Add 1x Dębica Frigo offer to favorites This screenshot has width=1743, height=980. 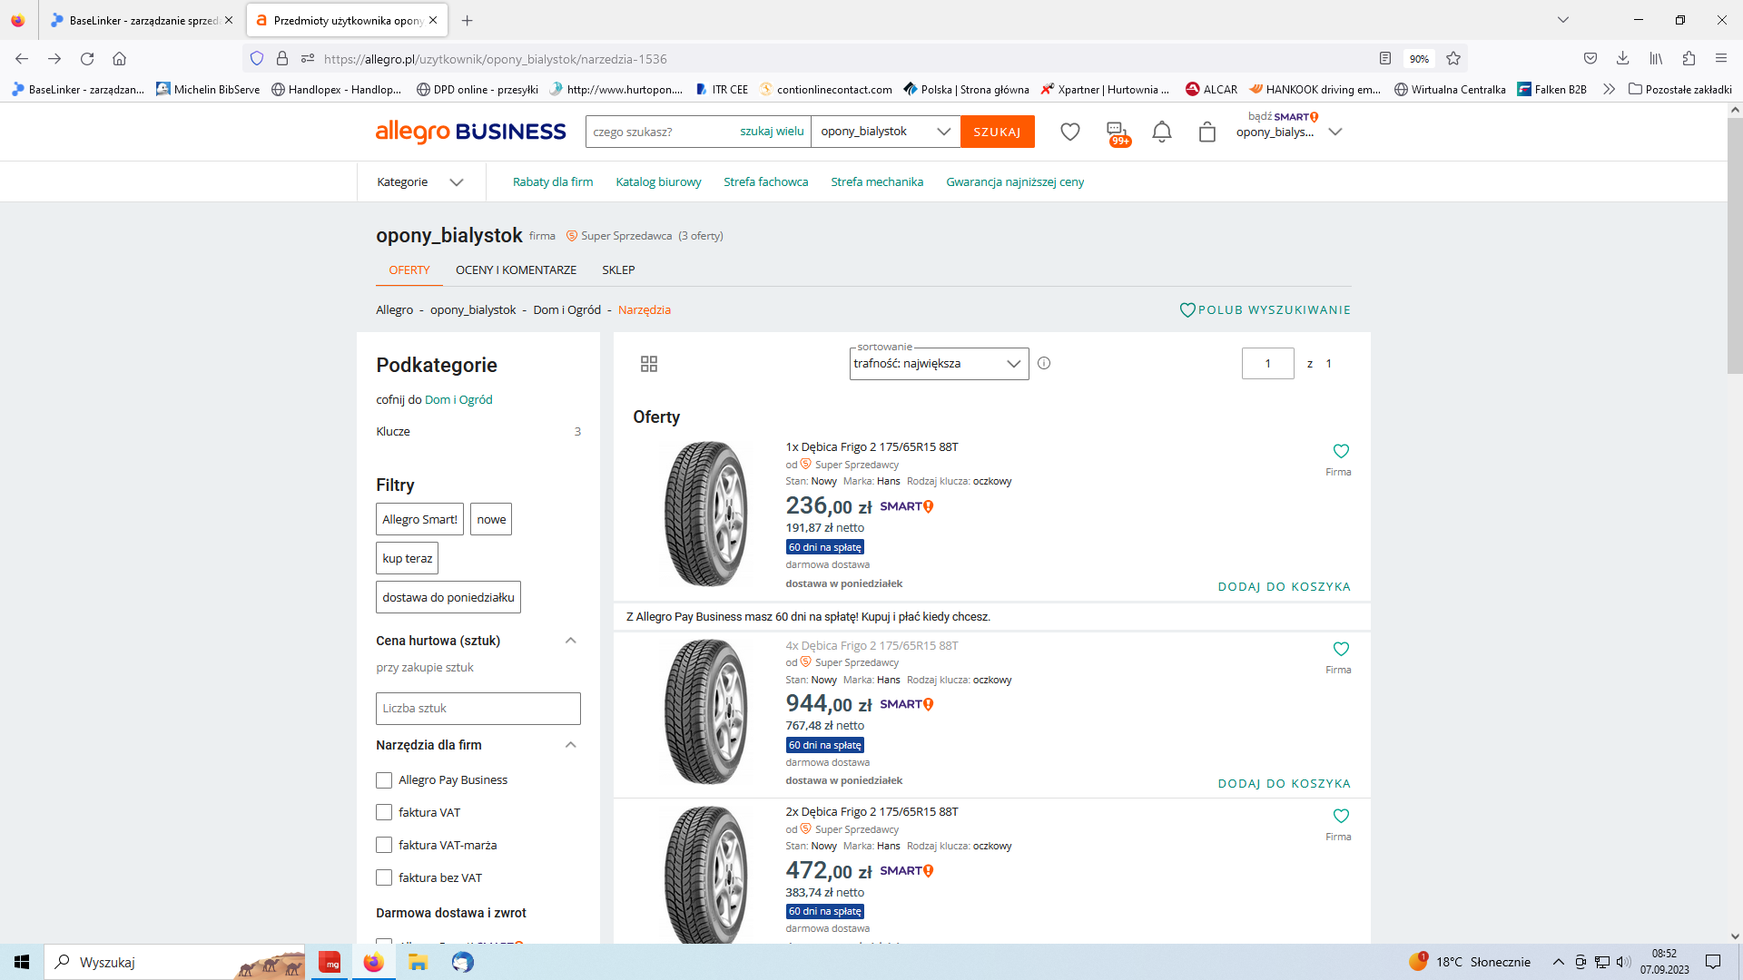1341,451
